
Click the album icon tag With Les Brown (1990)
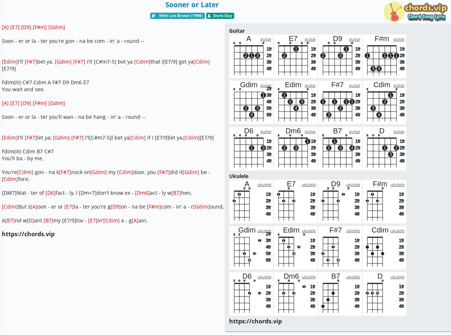point(177,16)
